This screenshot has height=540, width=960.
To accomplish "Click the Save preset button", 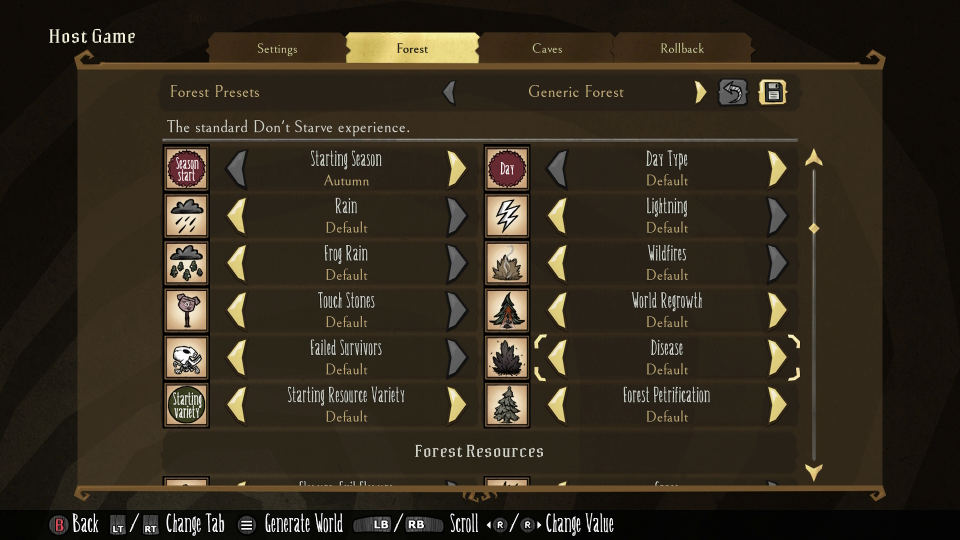I will coord(771,92).
